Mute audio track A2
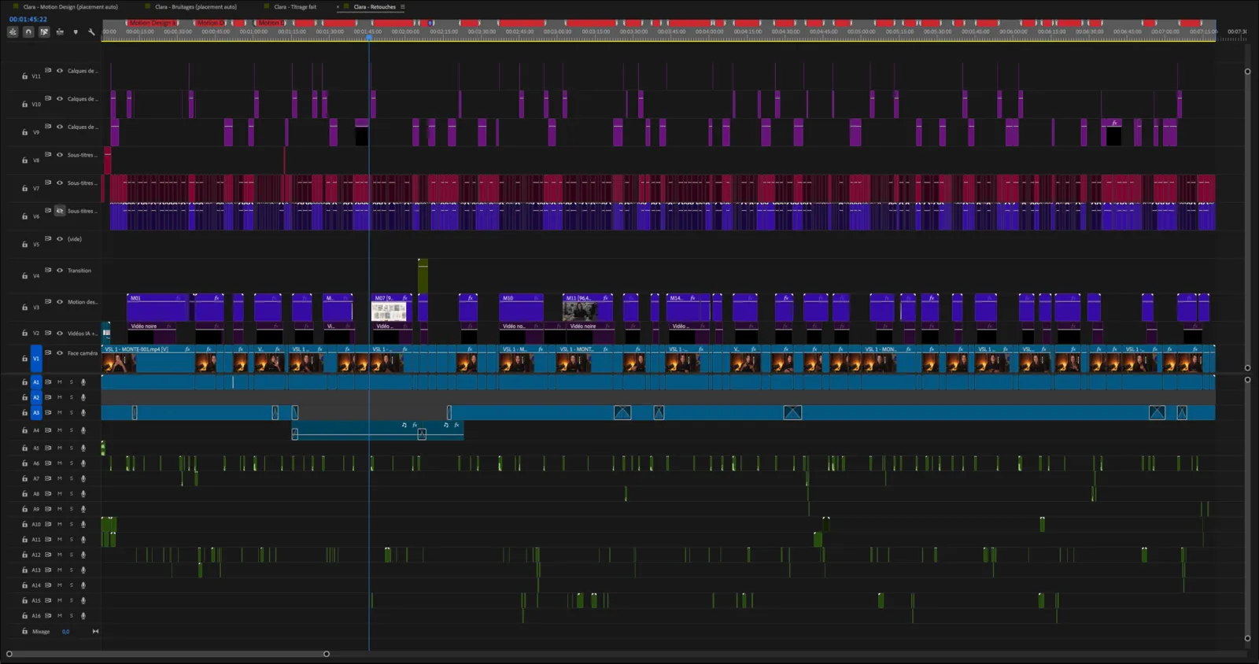This screenshot has height=664, width=1259. click(60, 397)
